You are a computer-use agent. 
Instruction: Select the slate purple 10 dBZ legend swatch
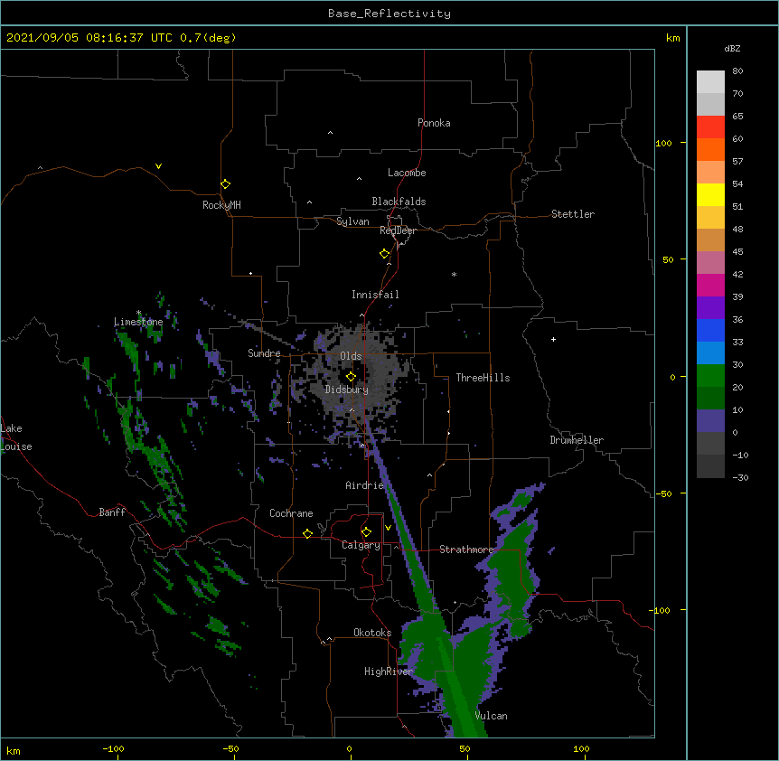(x=710, y=421)
